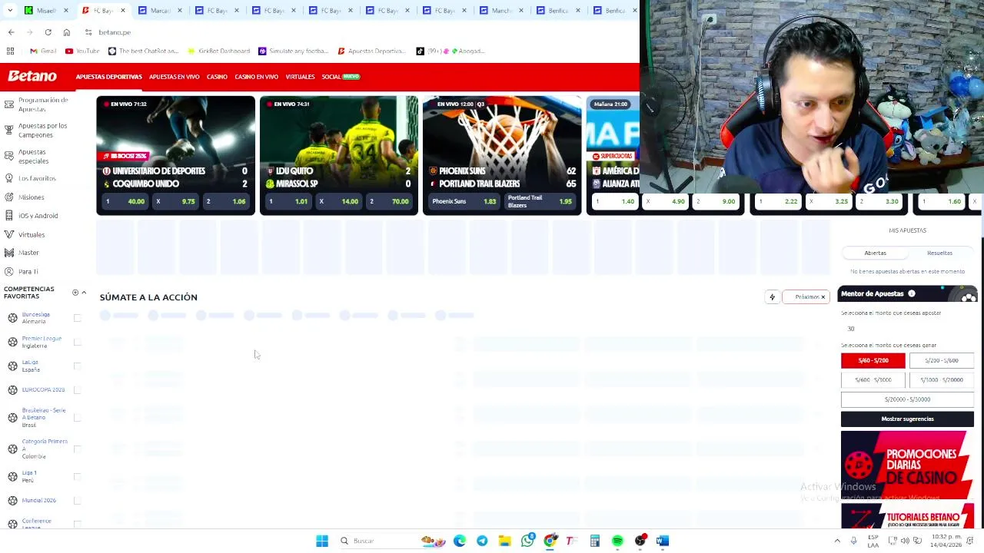Open YouTube bookmark
This screenshot has height=553, width=984.
[82, 51]
